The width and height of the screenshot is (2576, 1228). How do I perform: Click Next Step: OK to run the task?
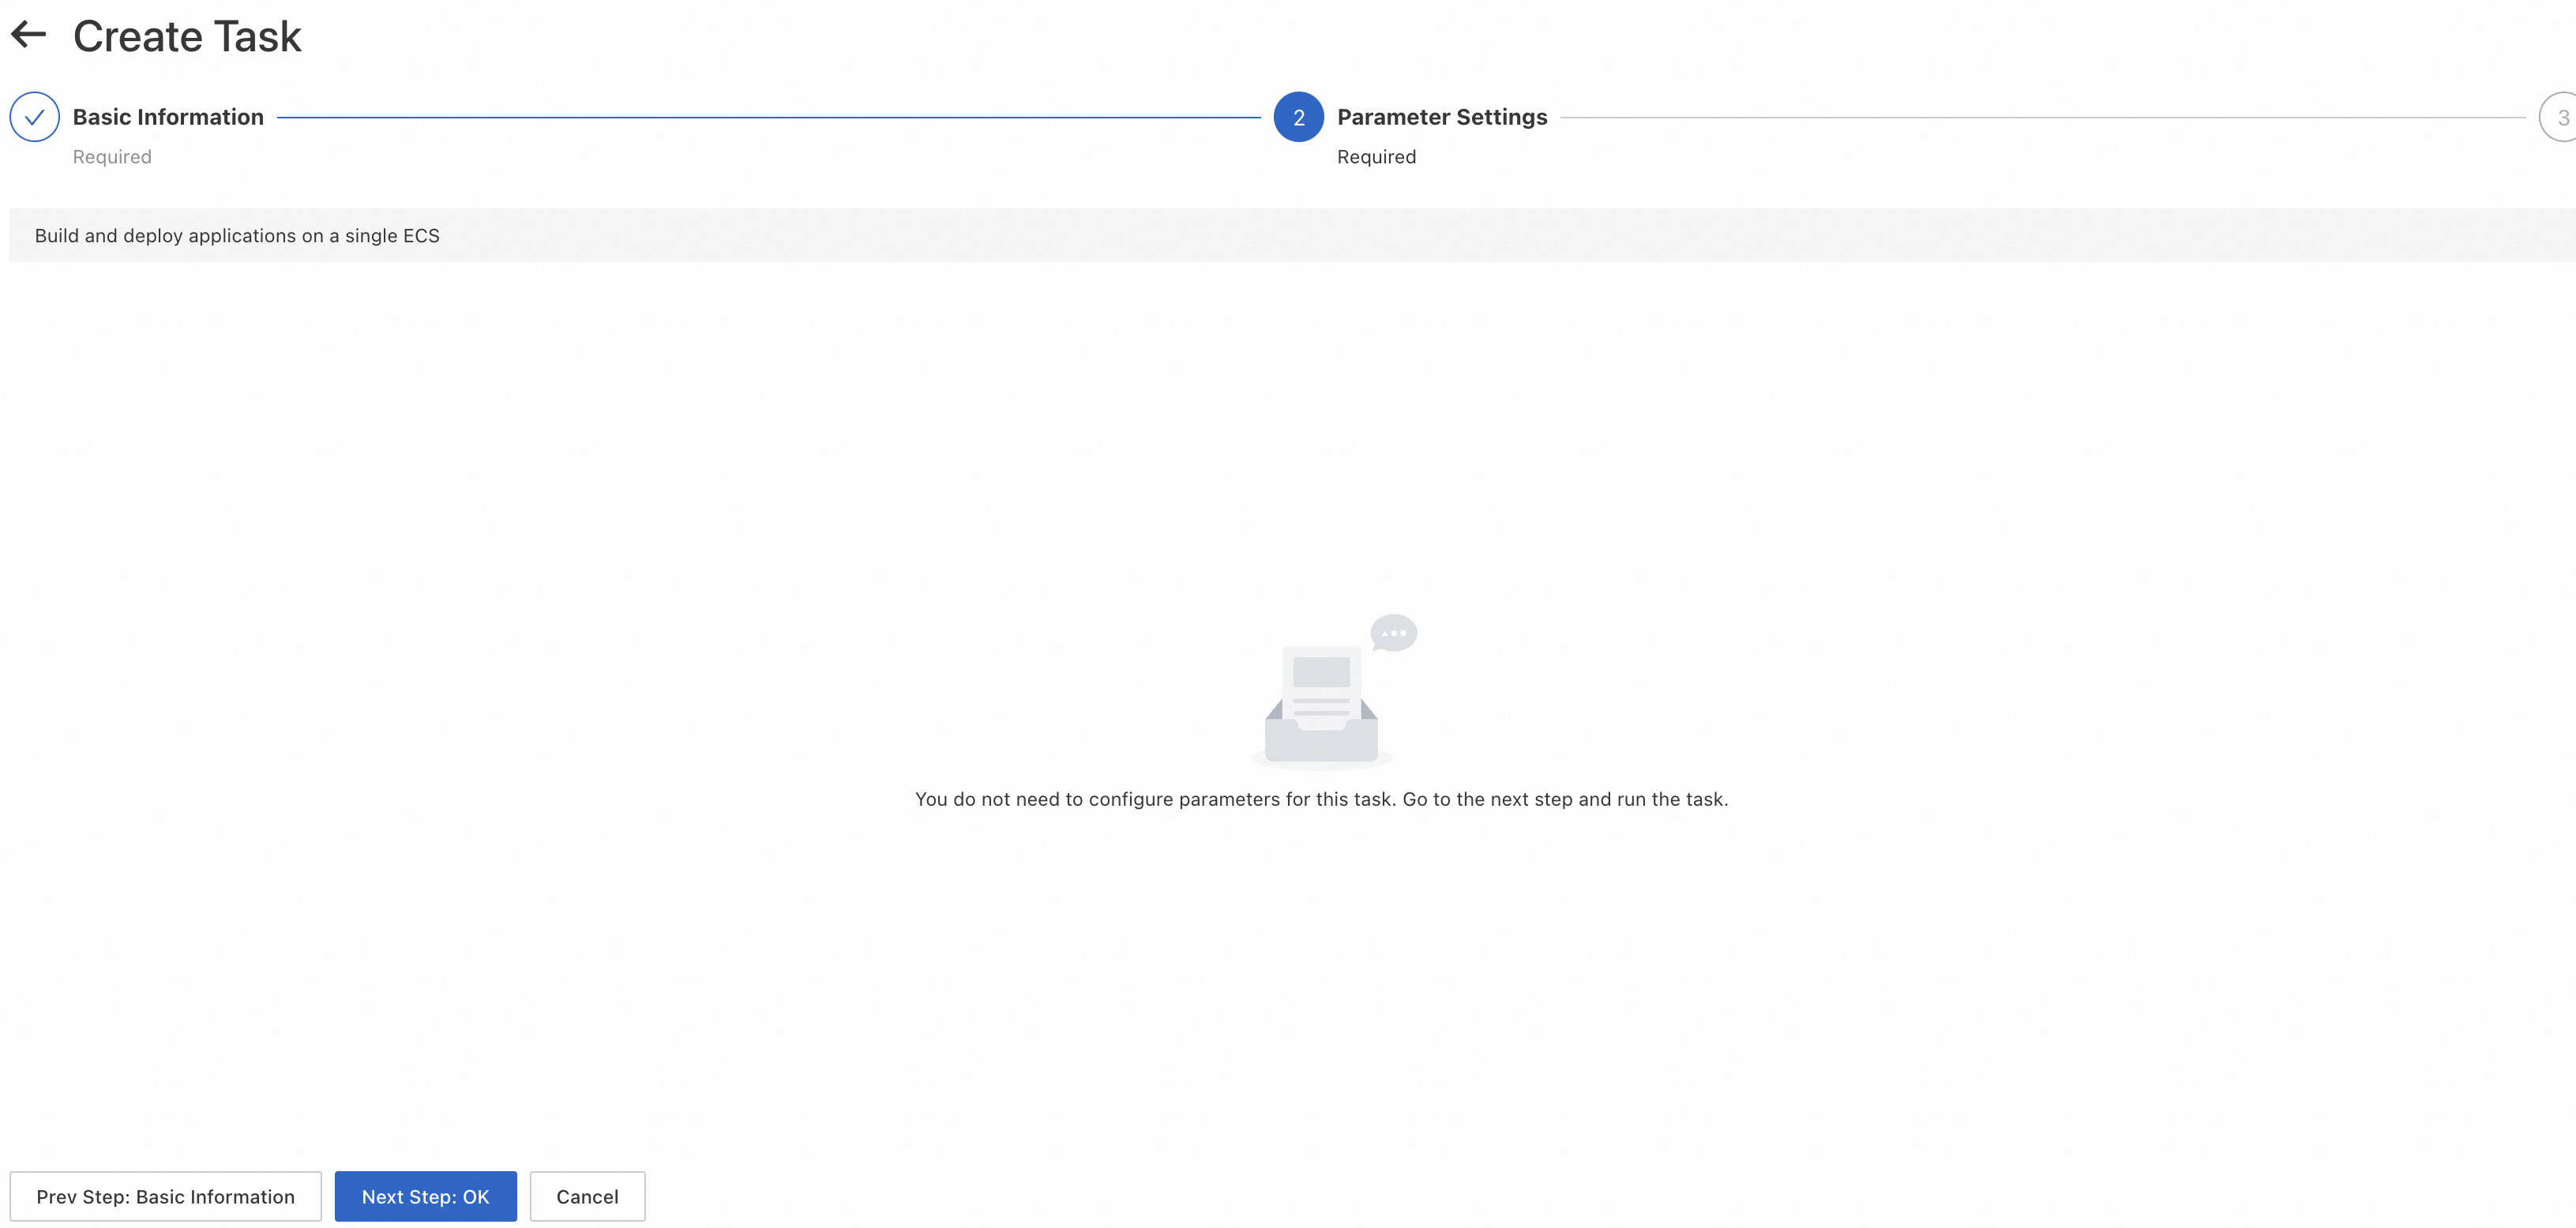tap(425, 1196)
